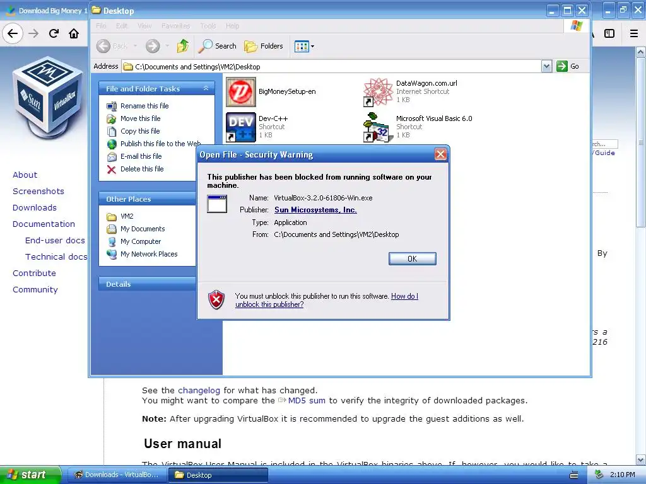The width and height of the screenshot is (646, 484).
Task: Click the Address bar path field
Action: (332, 66)
